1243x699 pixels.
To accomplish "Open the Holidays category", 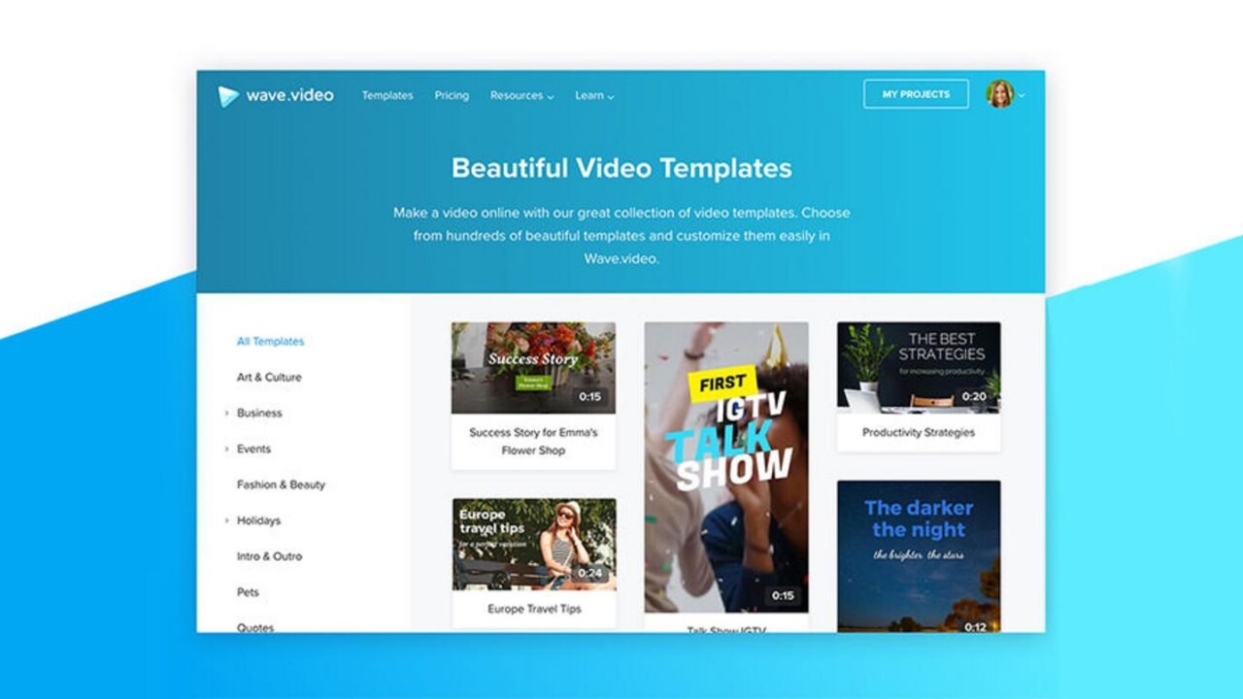I will tap(258, 521).
